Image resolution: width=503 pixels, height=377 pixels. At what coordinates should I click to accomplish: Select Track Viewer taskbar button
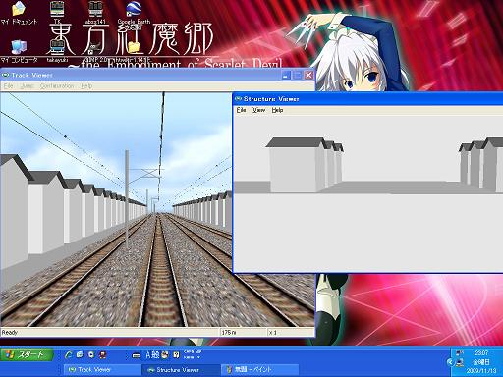[101, 370]
